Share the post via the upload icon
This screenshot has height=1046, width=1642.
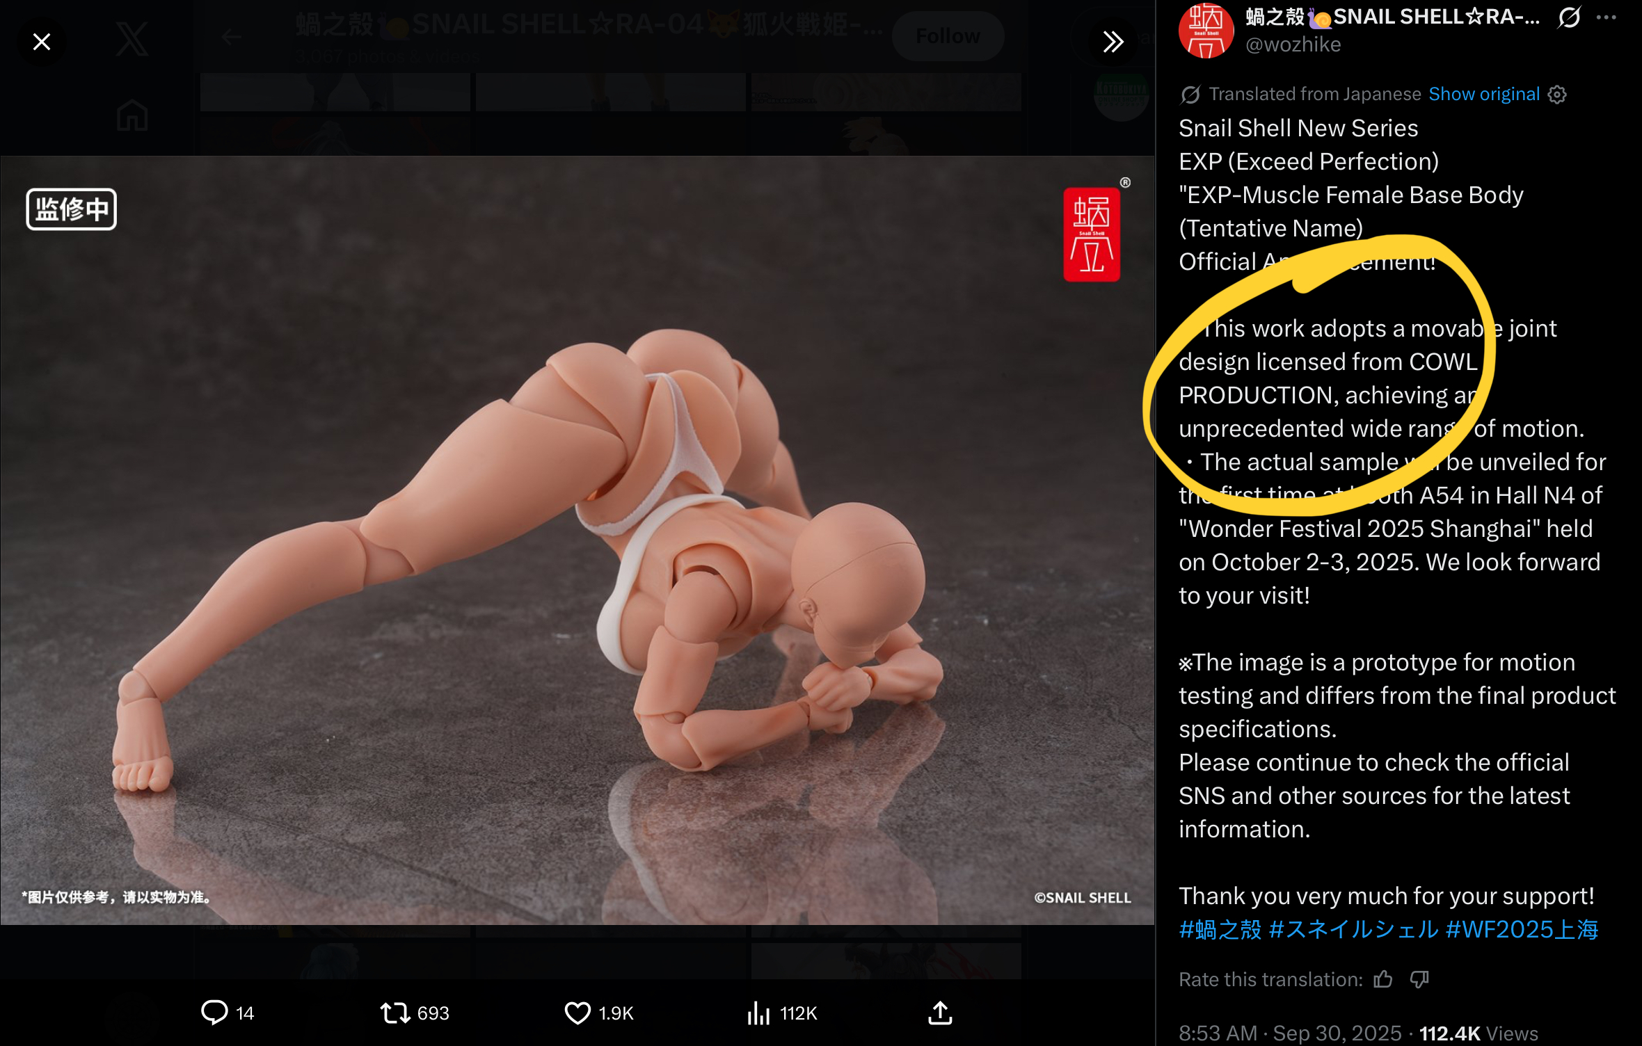[940, 1013]
